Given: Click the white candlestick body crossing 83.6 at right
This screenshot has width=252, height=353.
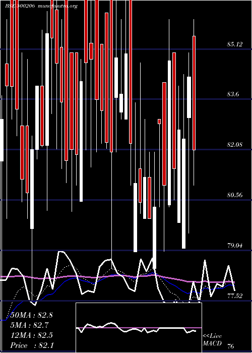Looking at the screenshot, I should point(189,97).
